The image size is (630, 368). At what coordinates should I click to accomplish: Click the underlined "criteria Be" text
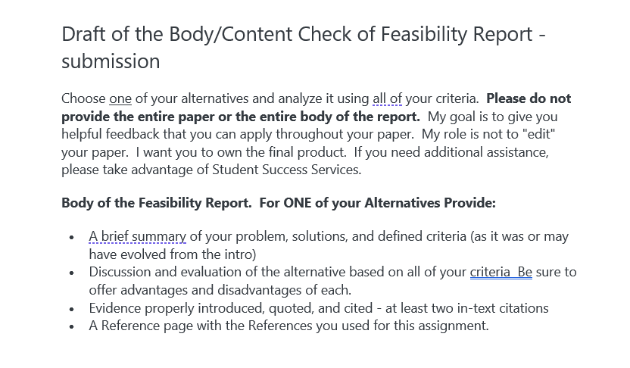pyautogui.click(x=501, y=273)
